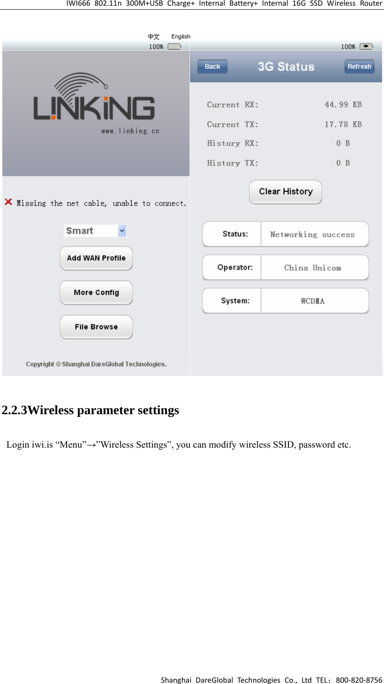384x684 pixels.
Task: Open the Smart mode dropdown arrow
Action: pos(122,231)
